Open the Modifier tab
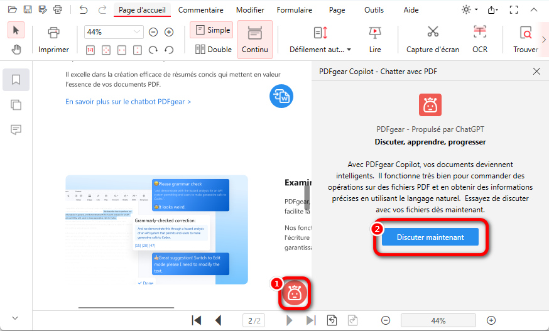The height and width of the screenshot is (331, 549). pyautogui.click(x=250, y=10)
